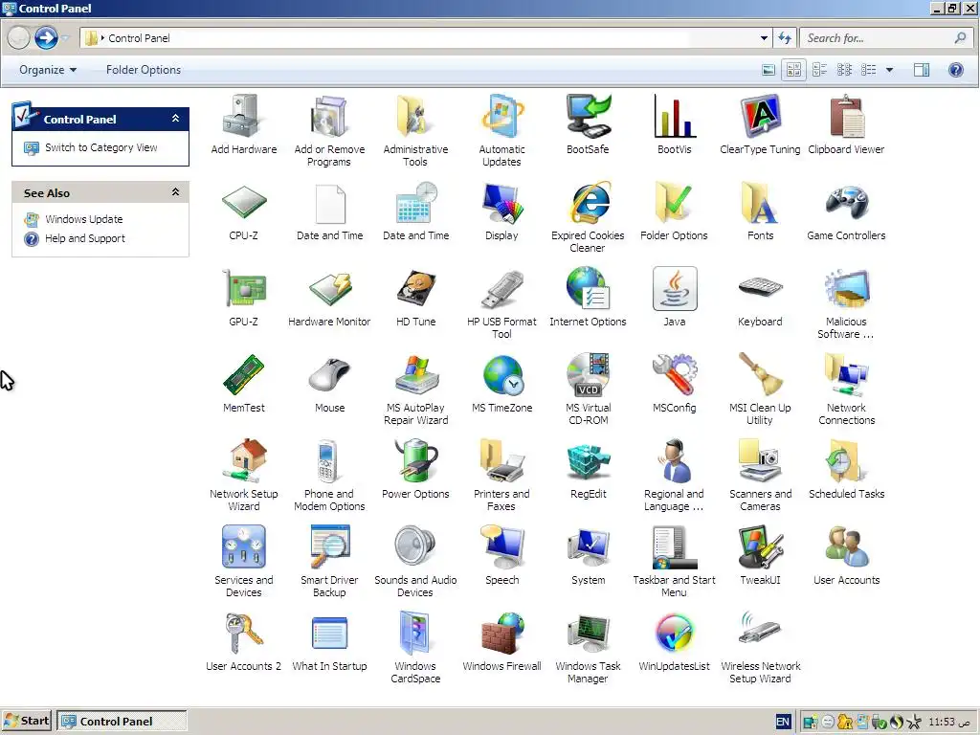Click the address bar Control Panel path
Viewport: 980px width, 735px height.
pos(139,38)
